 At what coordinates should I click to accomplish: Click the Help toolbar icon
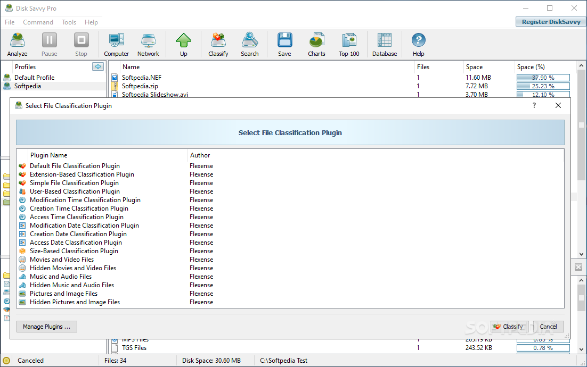pyautogui.click(x=419, y=40)
